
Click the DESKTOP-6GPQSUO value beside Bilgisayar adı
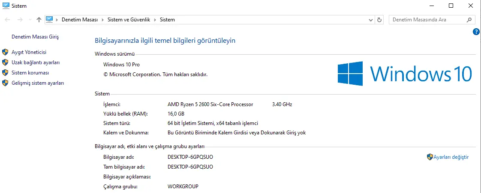190,157
